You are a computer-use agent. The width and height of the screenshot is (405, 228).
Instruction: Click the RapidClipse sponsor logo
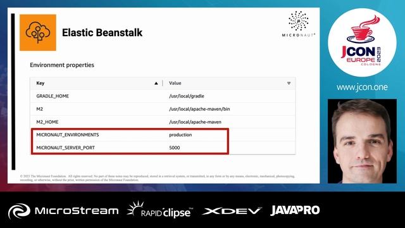(160, 210)
